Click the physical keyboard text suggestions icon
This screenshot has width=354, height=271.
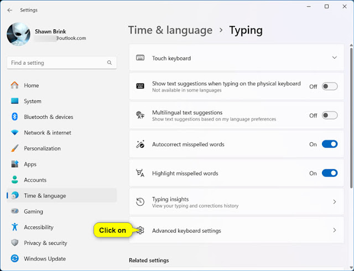click(140, 86)
